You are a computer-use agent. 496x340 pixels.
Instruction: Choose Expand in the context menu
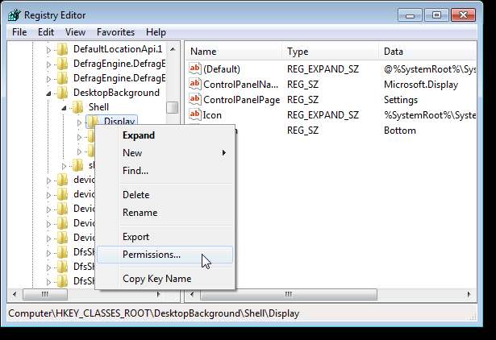165,135
